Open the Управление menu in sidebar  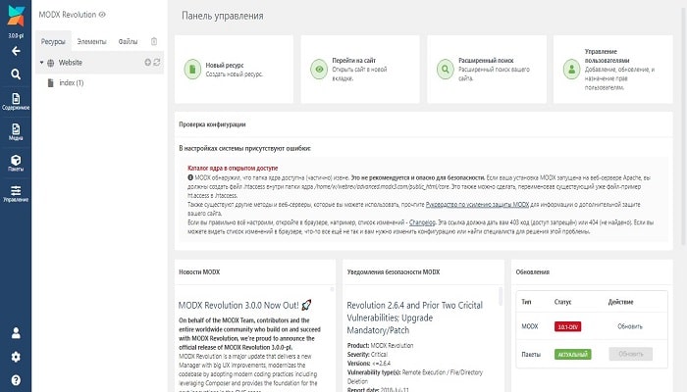[16, 193]
